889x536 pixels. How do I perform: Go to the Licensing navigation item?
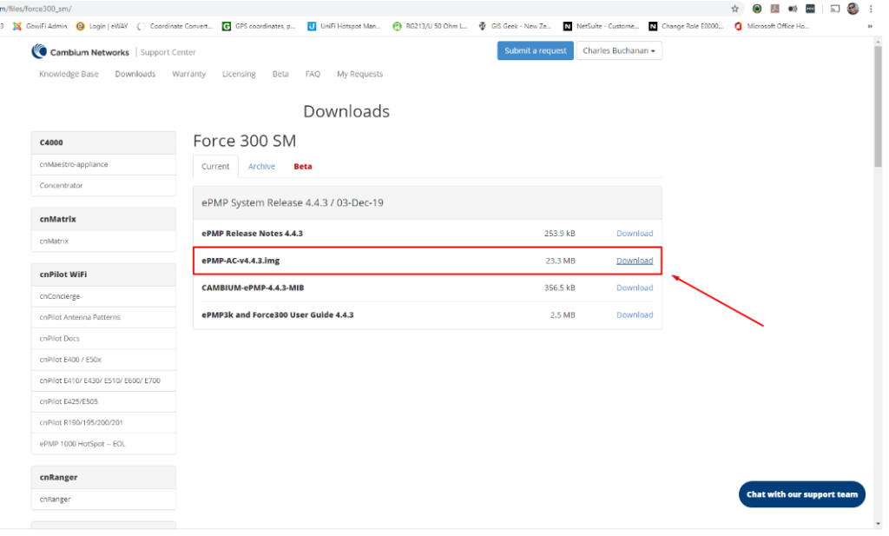coord(239,74)
